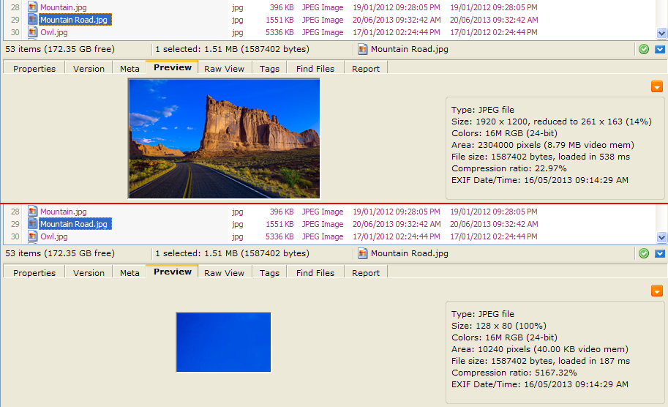
Task: Click 'loaded in 187 ms' file size line
Action: 541,361
